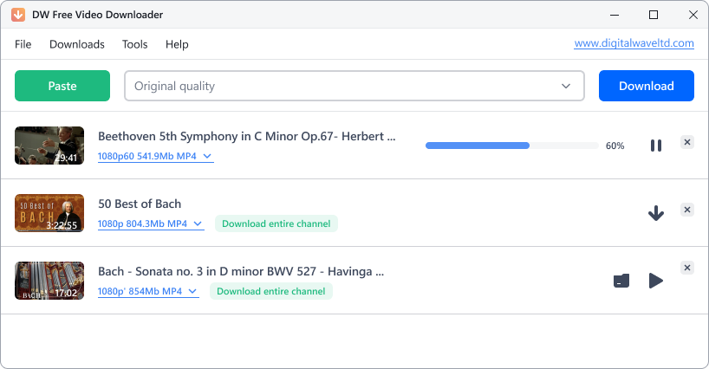Remove the Bach Sonata no. 3 item
This screenshot has height=369, width=709.
687,269
